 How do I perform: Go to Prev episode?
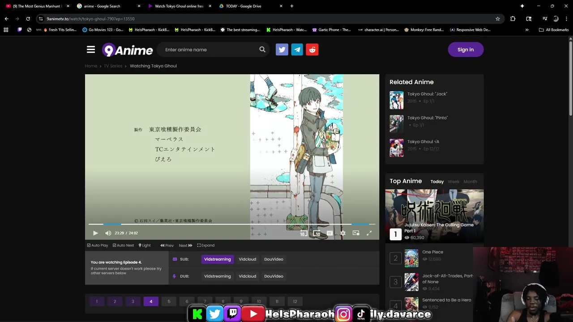pos(167,245)
